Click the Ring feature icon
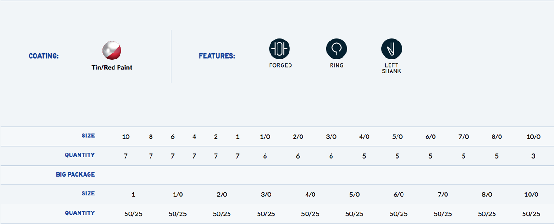 (x=337, y=48)
